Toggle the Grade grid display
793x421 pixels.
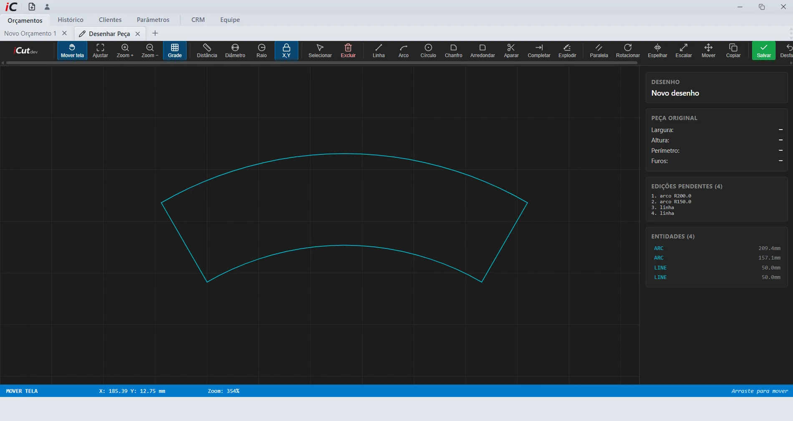click(x=174, y=51)
